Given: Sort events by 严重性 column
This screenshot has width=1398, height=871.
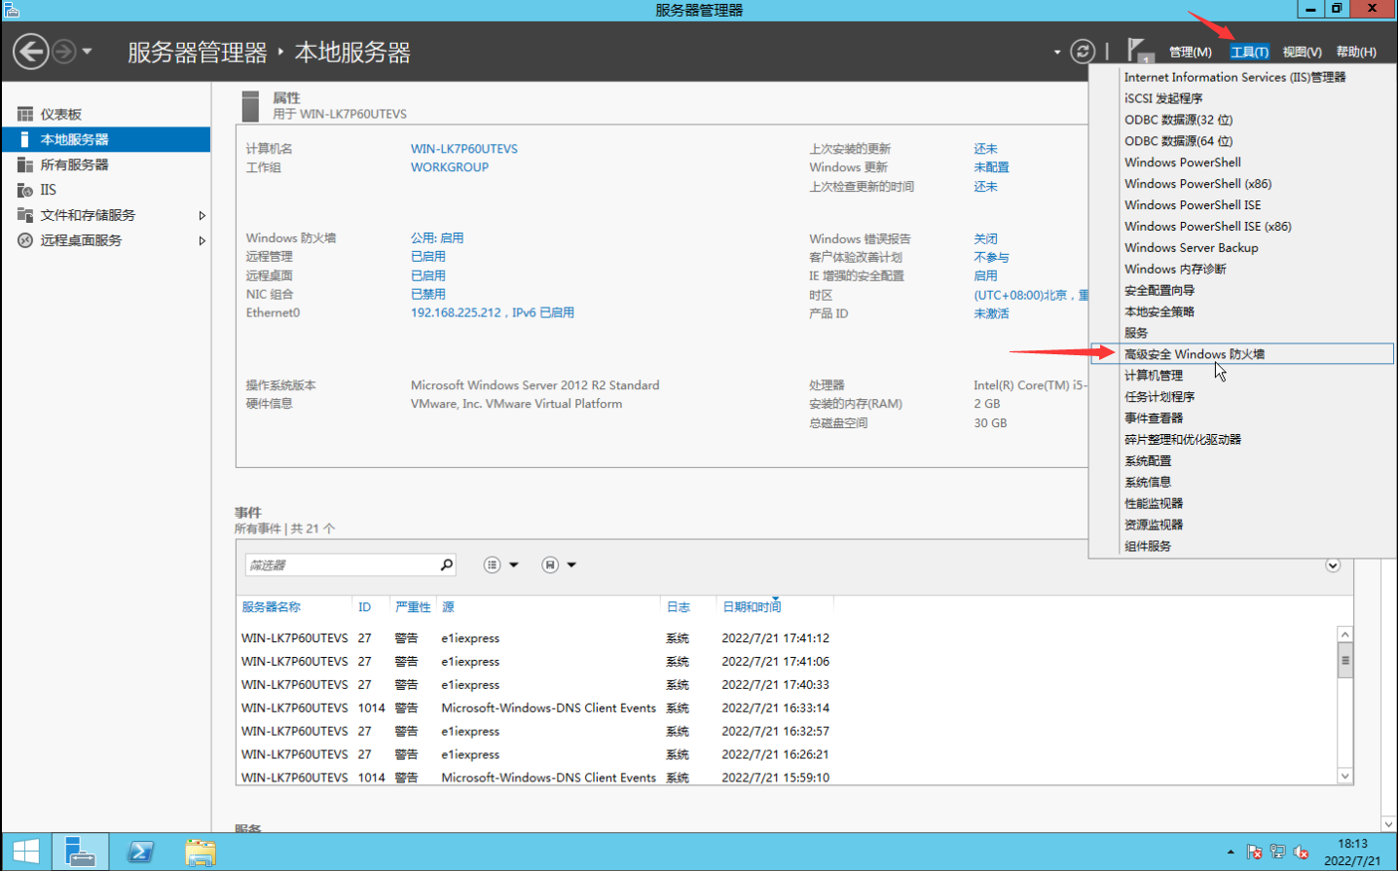Looking at the screenshot, I should [413, 607].
